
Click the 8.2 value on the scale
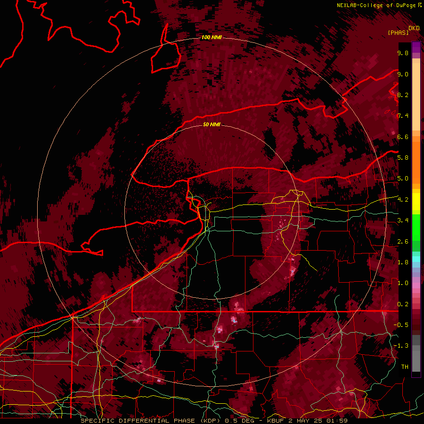pyautogui.click(x=403, y=95)
